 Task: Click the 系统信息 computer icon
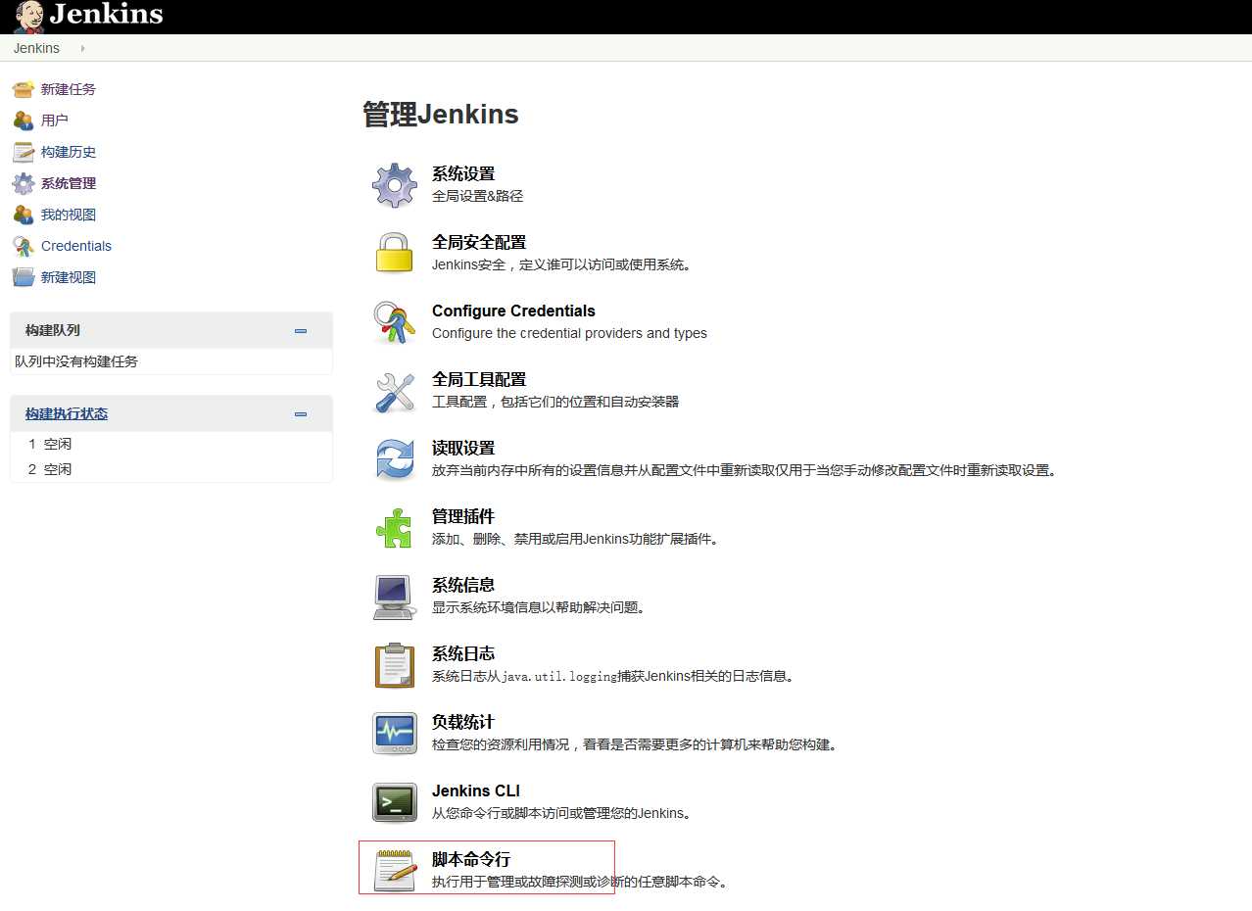coord(395,597)
